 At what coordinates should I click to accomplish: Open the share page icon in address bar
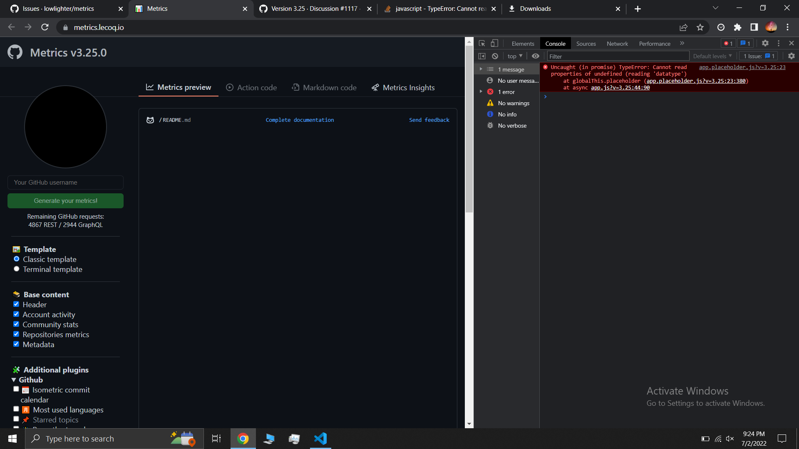tap(683, 27)
